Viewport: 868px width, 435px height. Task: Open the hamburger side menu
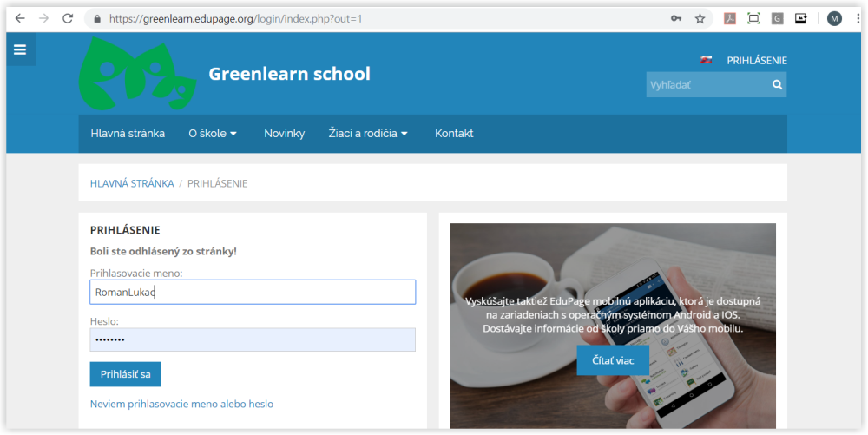click(x=20, y=49)
